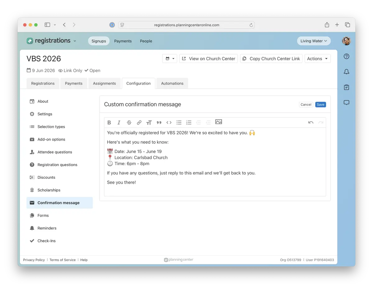The width and height of the screenshot is (373, 284).
Task: Click into the Safari address bar
Action: click(186, 25)
